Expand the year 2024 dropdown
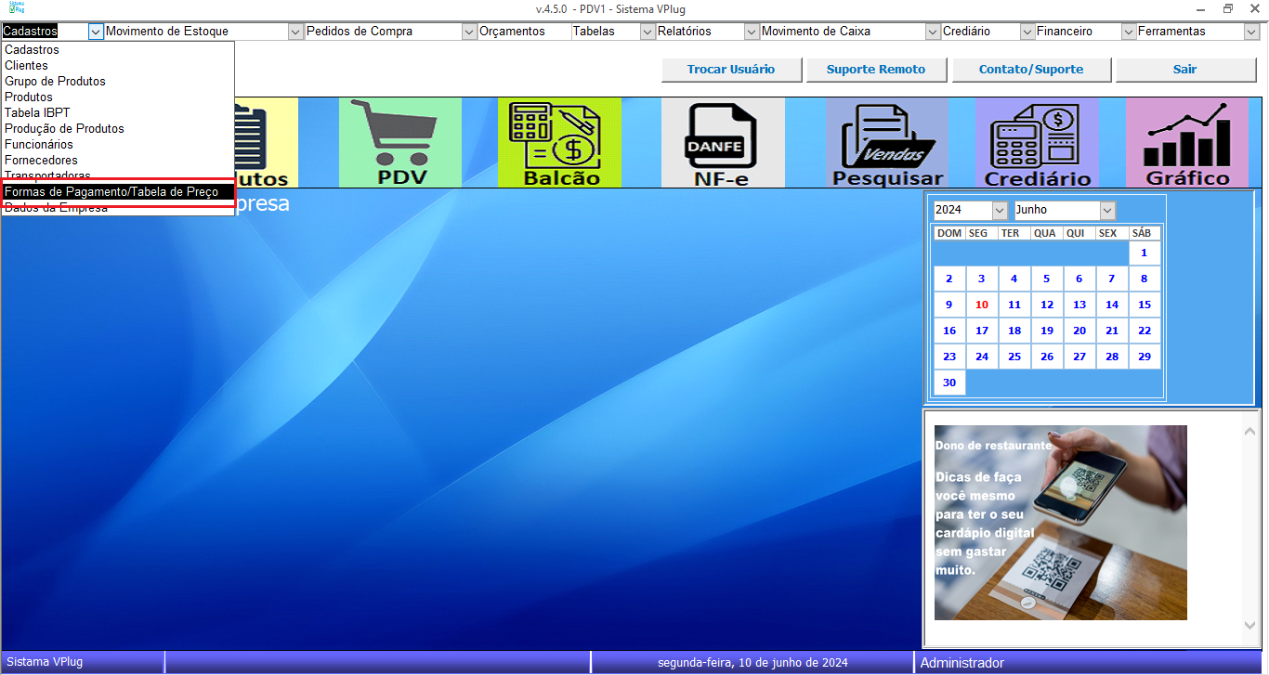 (x=999, y=210)
